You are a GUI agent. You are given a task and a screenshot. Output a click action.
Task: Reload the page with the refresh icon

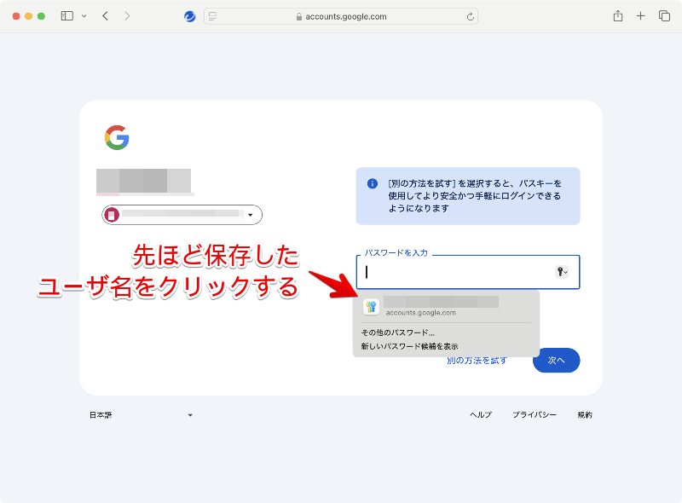coord(471,16)
